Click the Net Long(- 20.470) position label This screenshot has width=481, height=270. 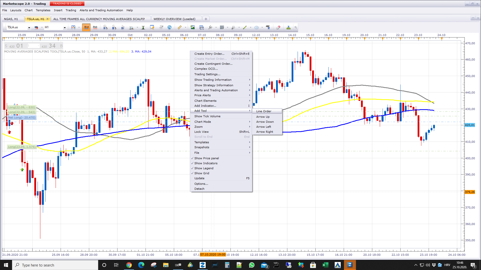pyautogui.click(x=22, y=117)
